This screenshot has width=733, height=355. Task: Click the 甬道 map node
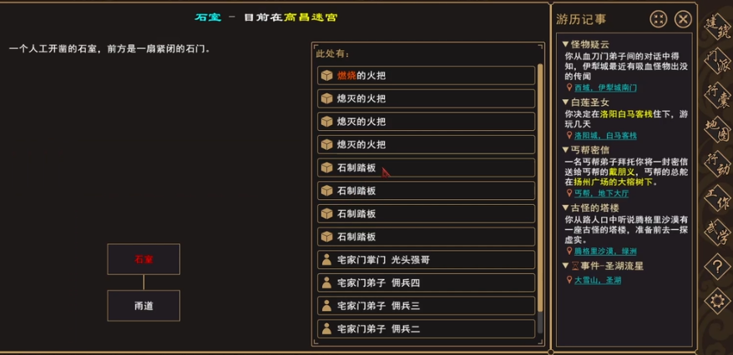tap(143, 306)
